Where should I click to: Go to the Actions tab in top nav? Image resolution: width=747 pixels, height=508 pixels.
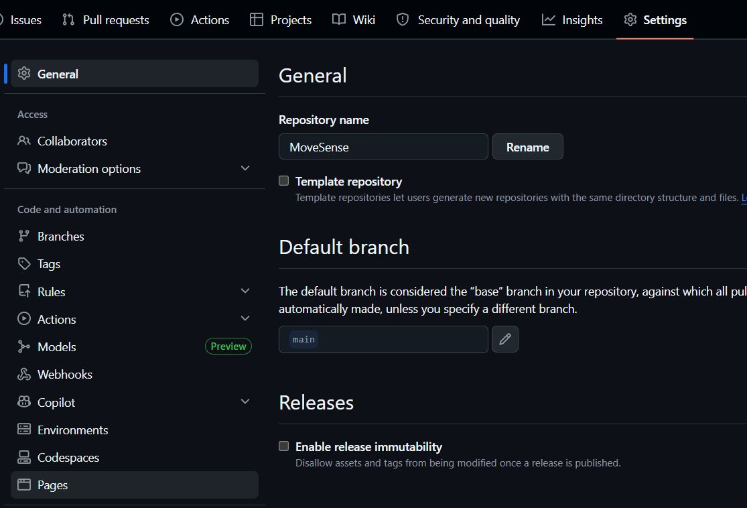click(x=200, y=19)
